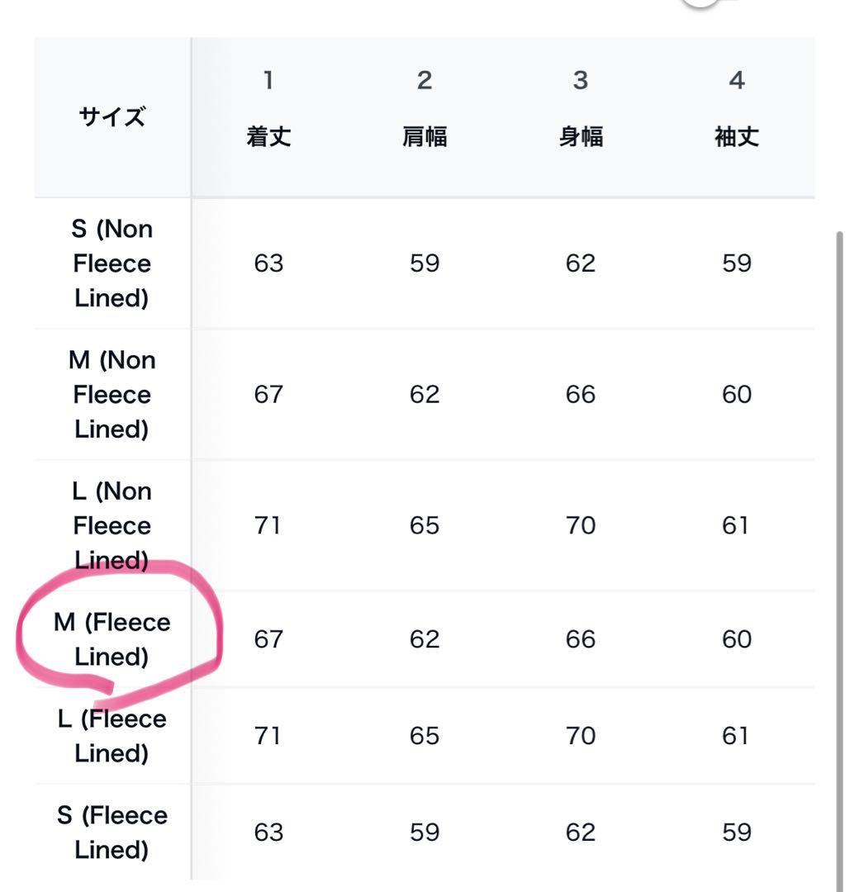This screenshot has width=850, height=892.
Task: Tap 袖丈 value 60 in M Fleece Lined row
Action: [x=737, y=639]
